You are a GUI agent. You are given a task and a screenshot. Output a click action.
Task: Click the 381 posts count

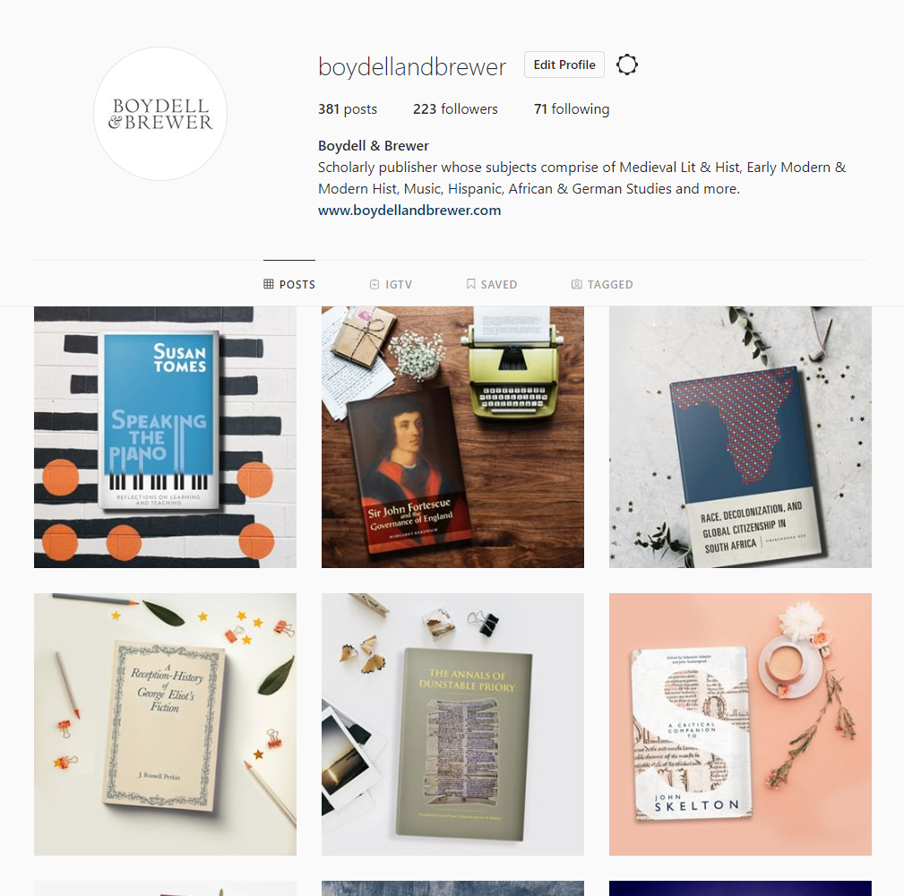click(x=347, y=109)
